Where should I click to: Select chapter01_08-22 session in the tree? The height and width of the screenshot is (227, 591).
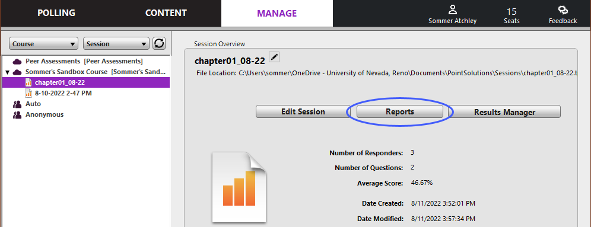pos(86,82)
